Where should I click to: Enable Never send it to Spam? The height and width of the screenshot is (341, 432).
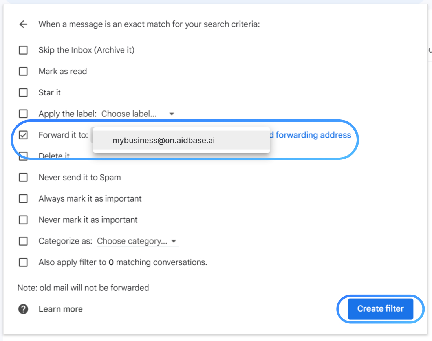click(23, 177)
